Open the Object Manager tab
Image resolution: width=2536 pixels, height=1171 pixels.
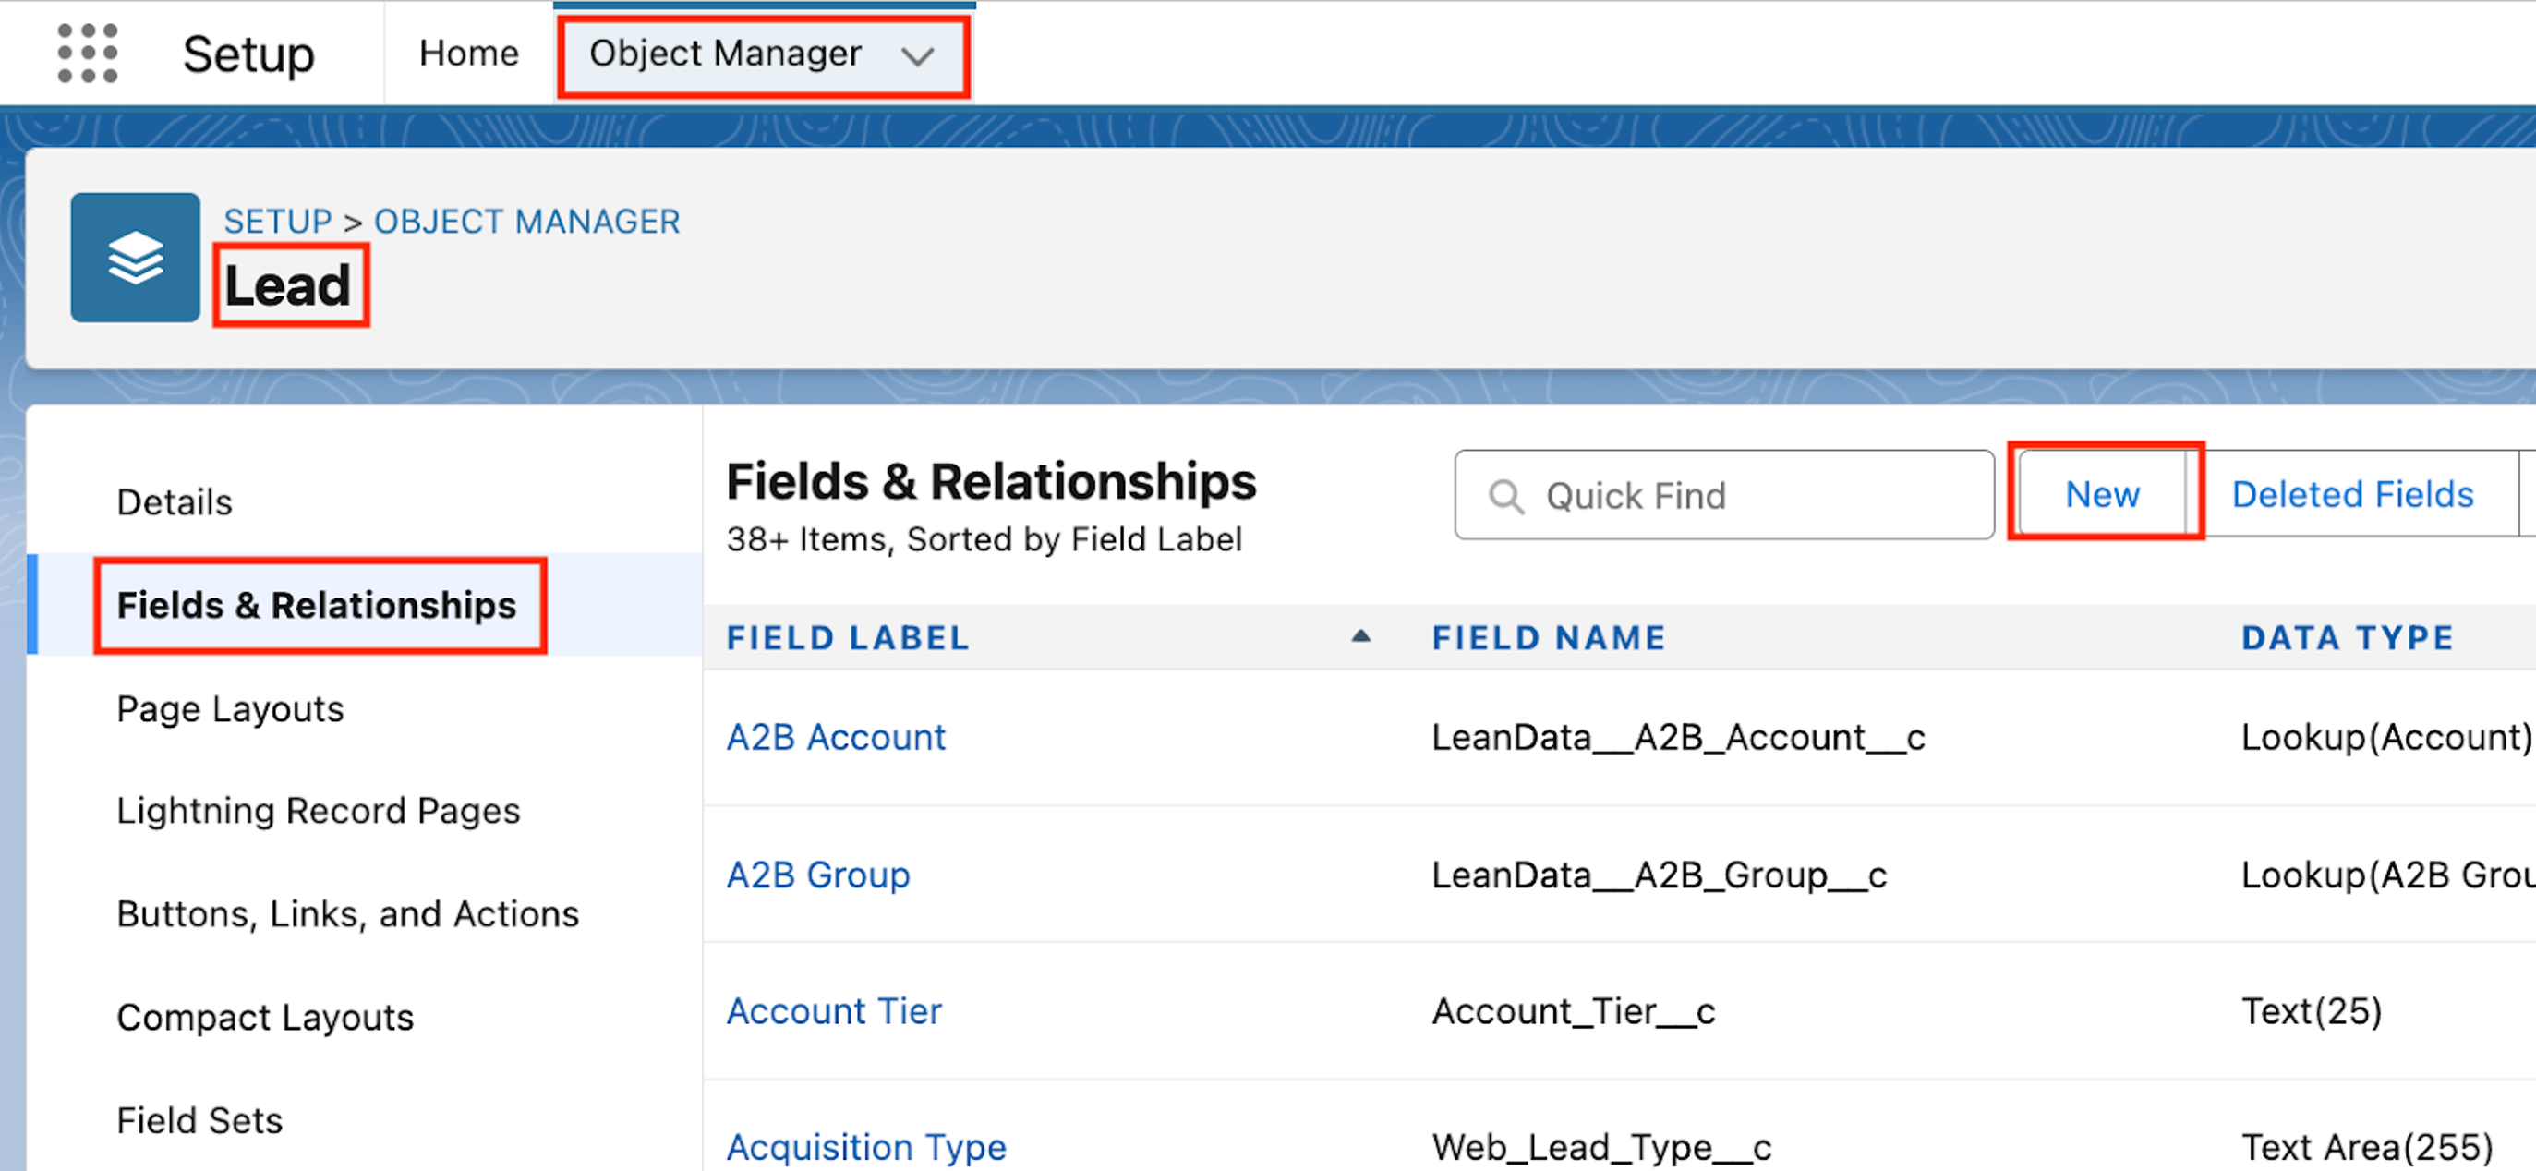click(x=725, y=54)
